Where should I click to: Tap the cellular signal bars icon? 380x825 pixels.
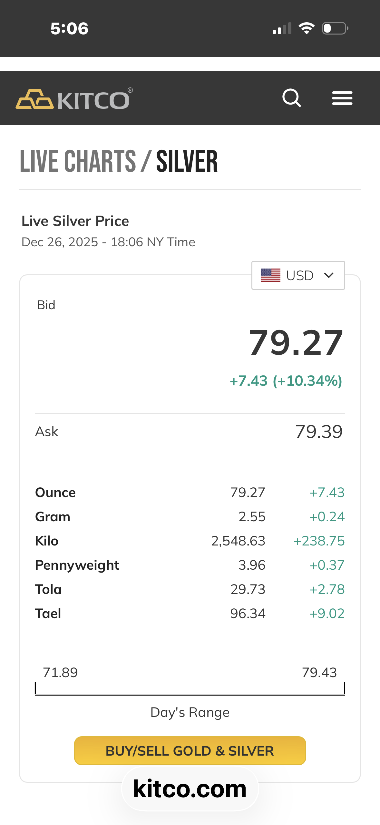(x=282, y=28)
